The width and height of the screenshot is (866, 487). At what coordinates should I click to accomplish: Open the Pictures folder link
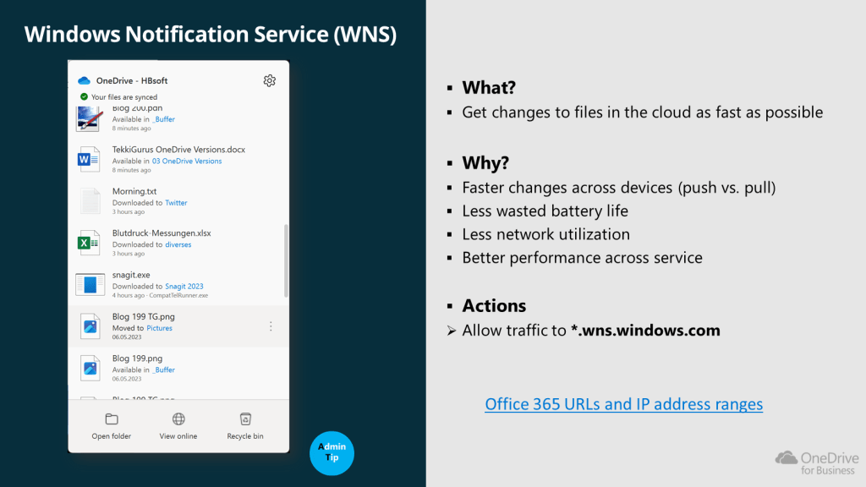(x=159, y=328)
